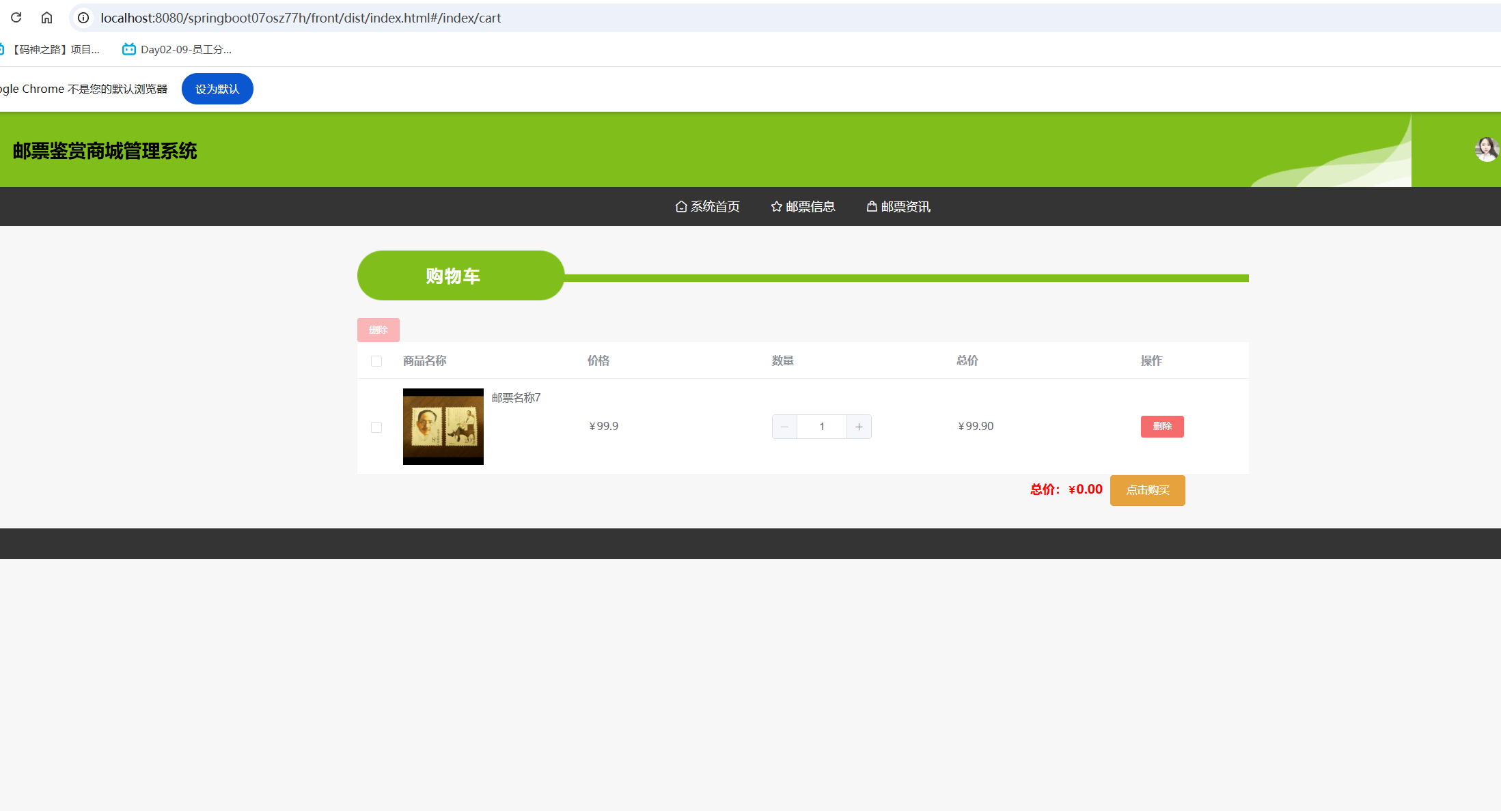The height and width of the screenshot is (811, 1501).
Task: Open the 码神之路 bookmark
Action: pyautogui.click(x=55, y=49)
